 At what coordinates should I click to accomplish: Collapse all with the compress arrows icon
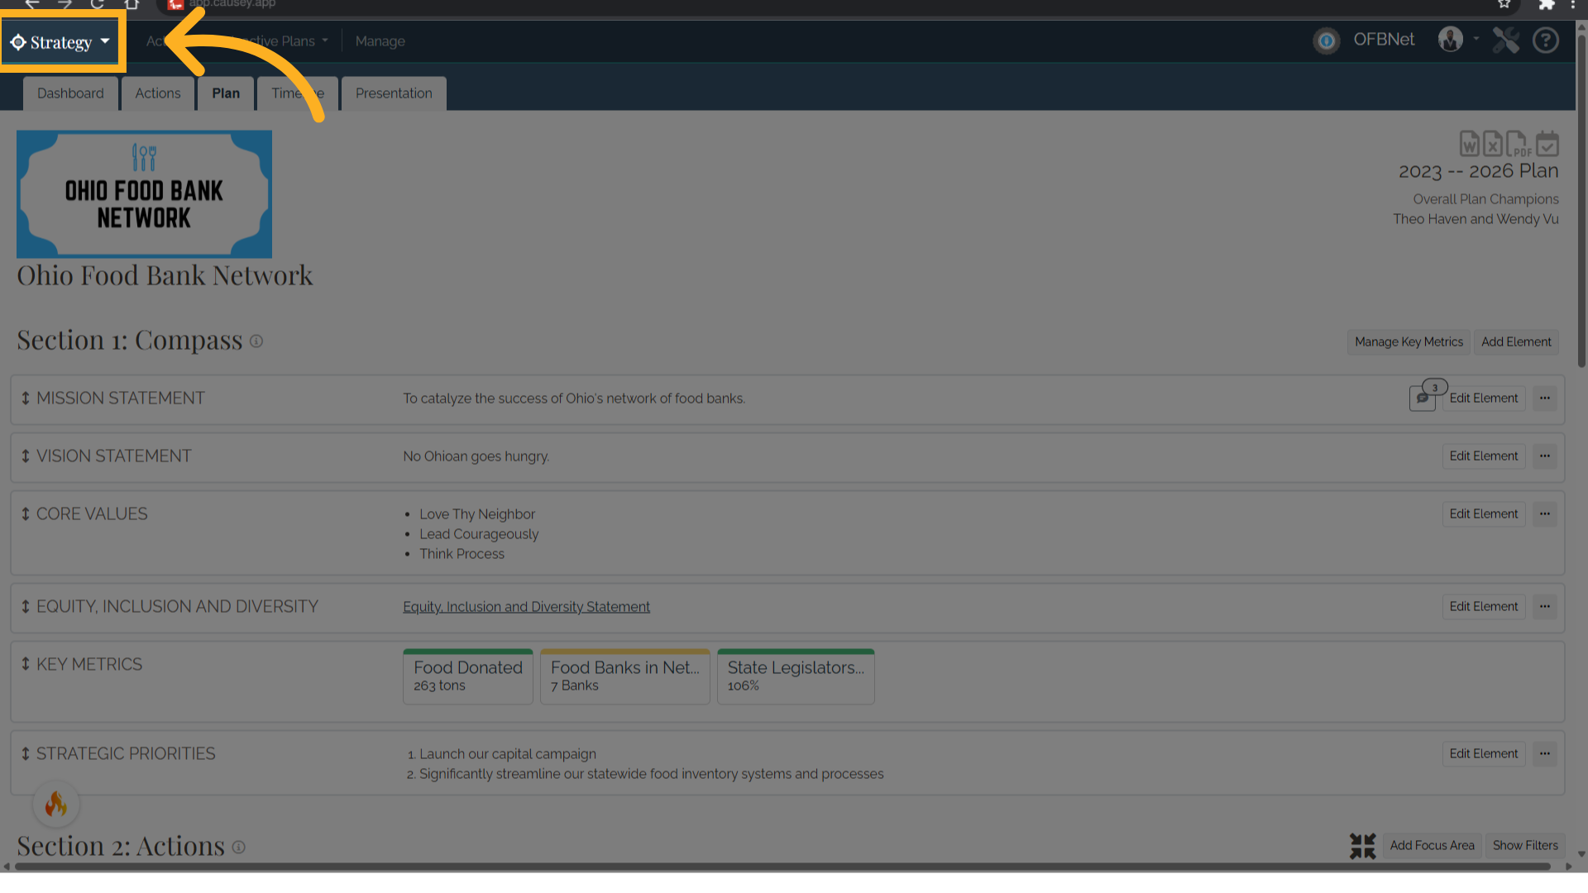point(1362,846)
